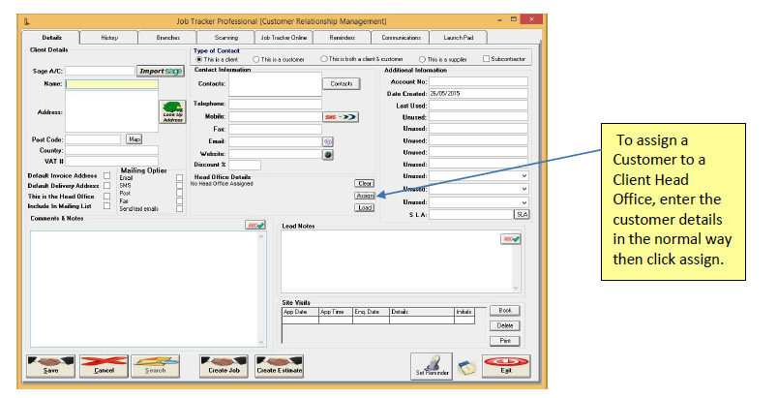Click the red Exit button
The height and width of the screenshot is (398, 778).
(506, 366)
